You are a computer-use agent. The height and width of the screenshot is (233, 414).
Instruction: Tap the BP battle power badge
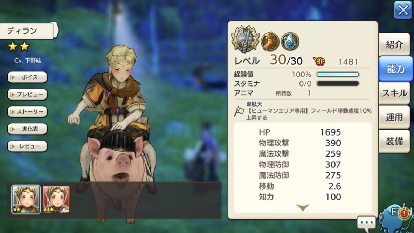point(319,61)
